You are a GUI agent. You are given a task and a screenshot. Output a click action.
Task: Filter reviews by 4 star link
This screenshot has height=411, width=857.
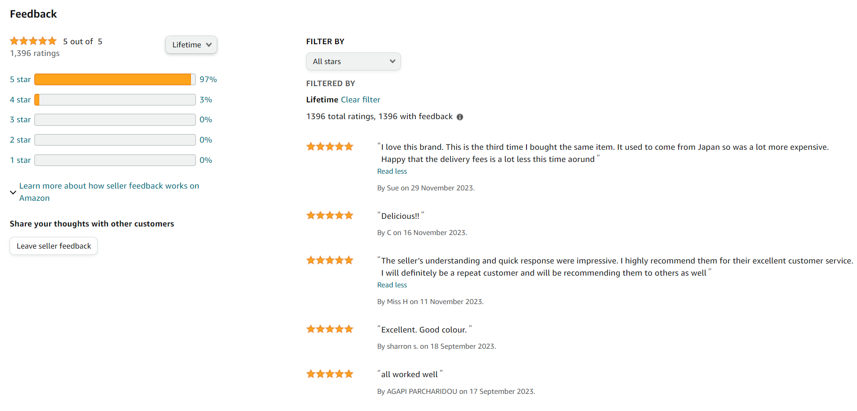pyautogui.click(x=20, y=100)
